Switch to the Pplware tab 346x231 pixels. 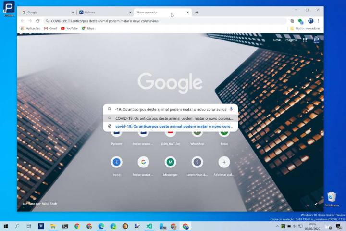tap(103, 12)
